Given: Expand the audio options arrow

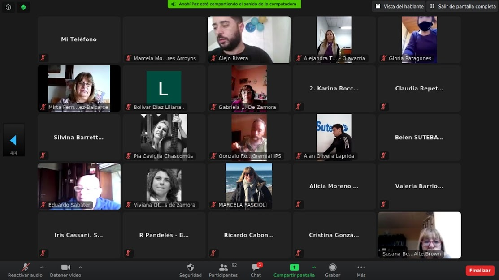Looking at the screenshot, I should click(42, 267).
